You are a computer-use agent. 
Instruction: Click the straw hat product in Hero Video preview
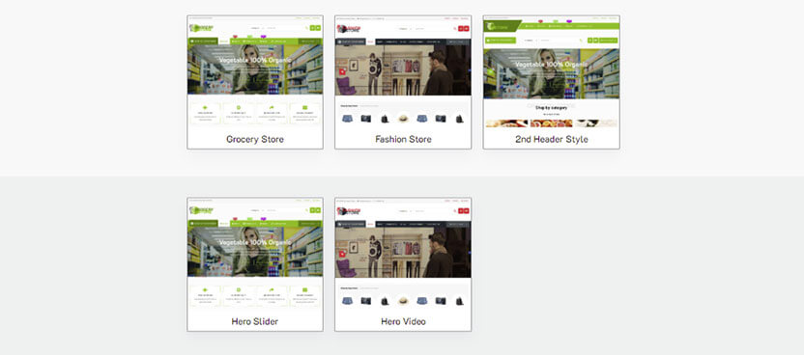tap(403, 300)
